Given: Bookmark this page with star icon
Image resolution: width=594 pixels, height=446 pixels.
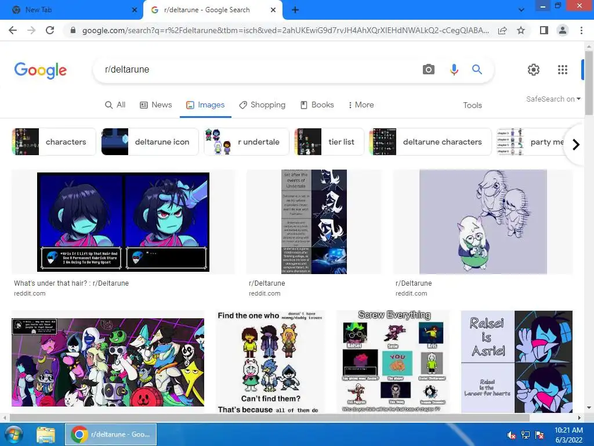Looking at the screenshot, I should pyautogui.click(x=521, y=30).
